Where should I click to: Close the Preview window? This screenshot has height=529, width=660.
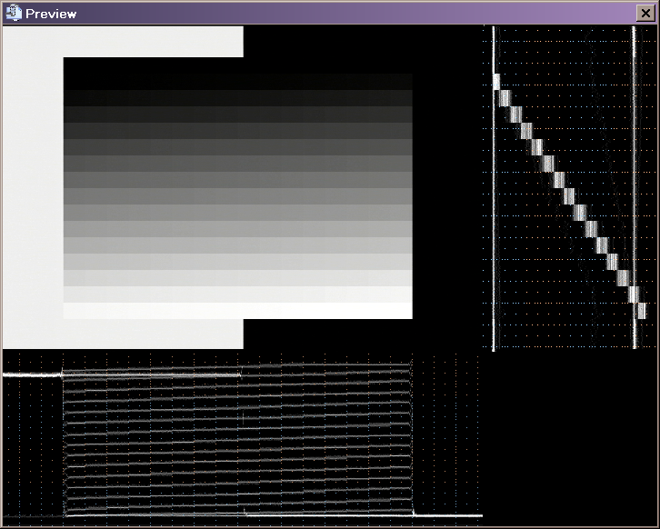pyautogui.click(x=645, y=14)
